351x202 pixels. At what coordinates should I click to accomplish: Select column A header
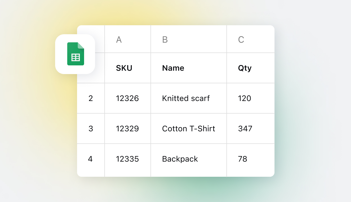127,40
